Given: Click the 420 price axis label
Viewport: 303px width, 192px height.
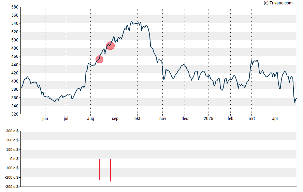Looking at the screenshot, I should (15, 73).
